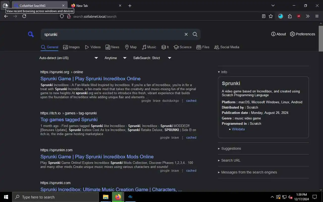
Task: Close the CollabNet SearXNG tab
Action: point(63,6)
